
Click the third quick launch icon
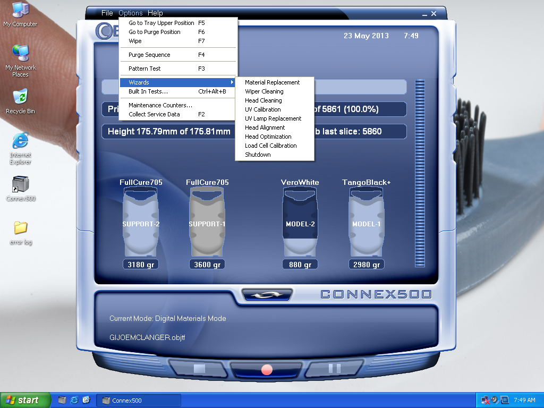[x=86, y=400]
